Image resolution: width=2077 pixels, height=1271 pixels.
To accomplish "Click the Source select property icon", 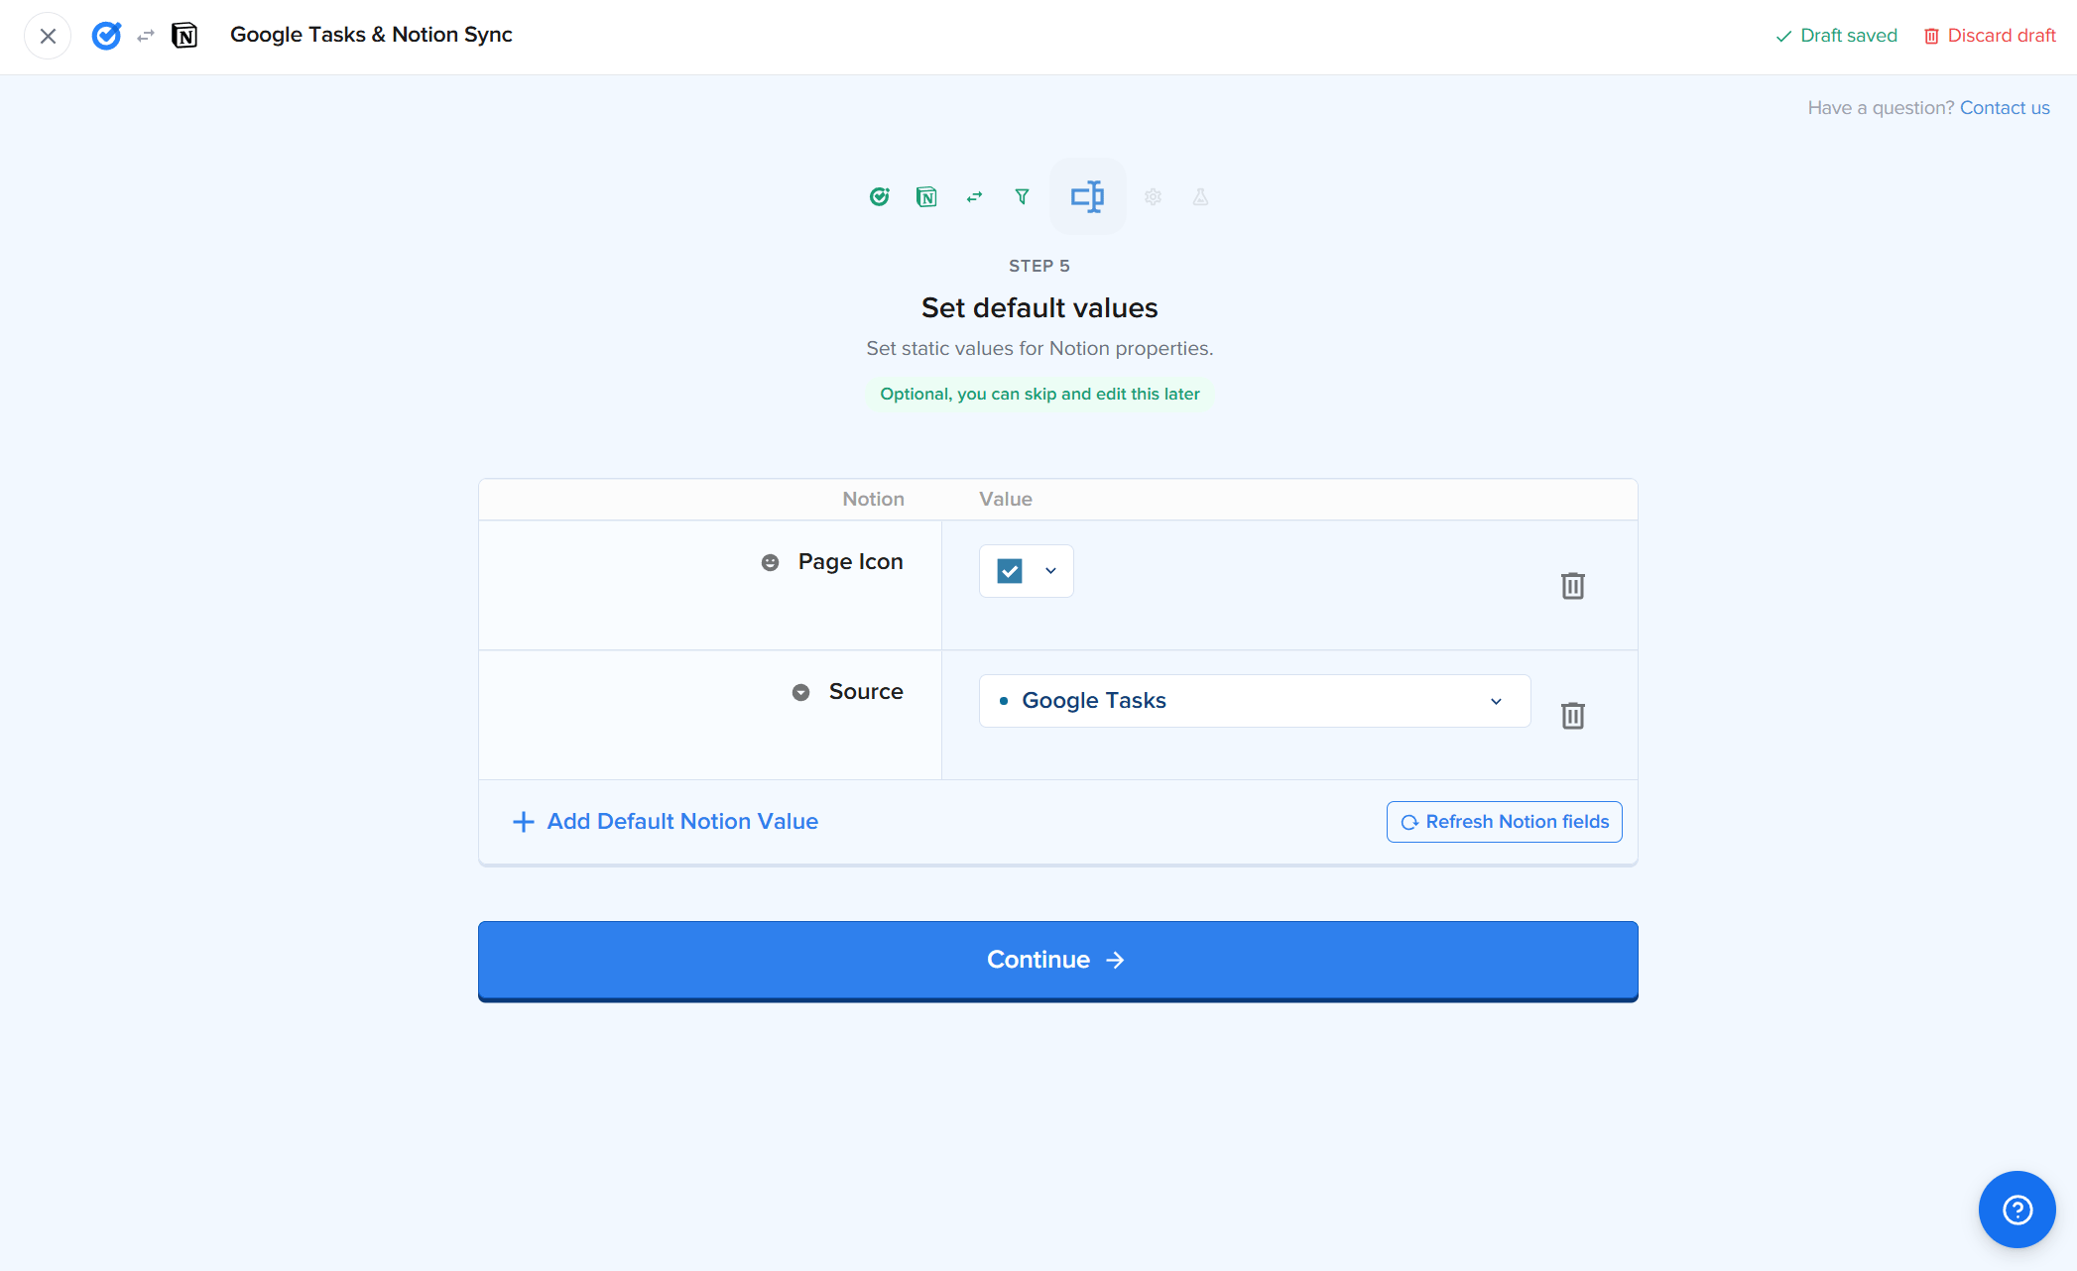I will click(x=800, y=692).
